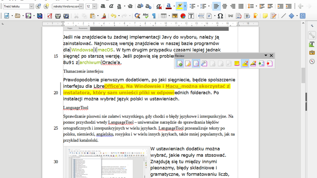The width and height of the screenshot is (317, 178).
Task: Toggle numbered list
Action: (203, 6)
